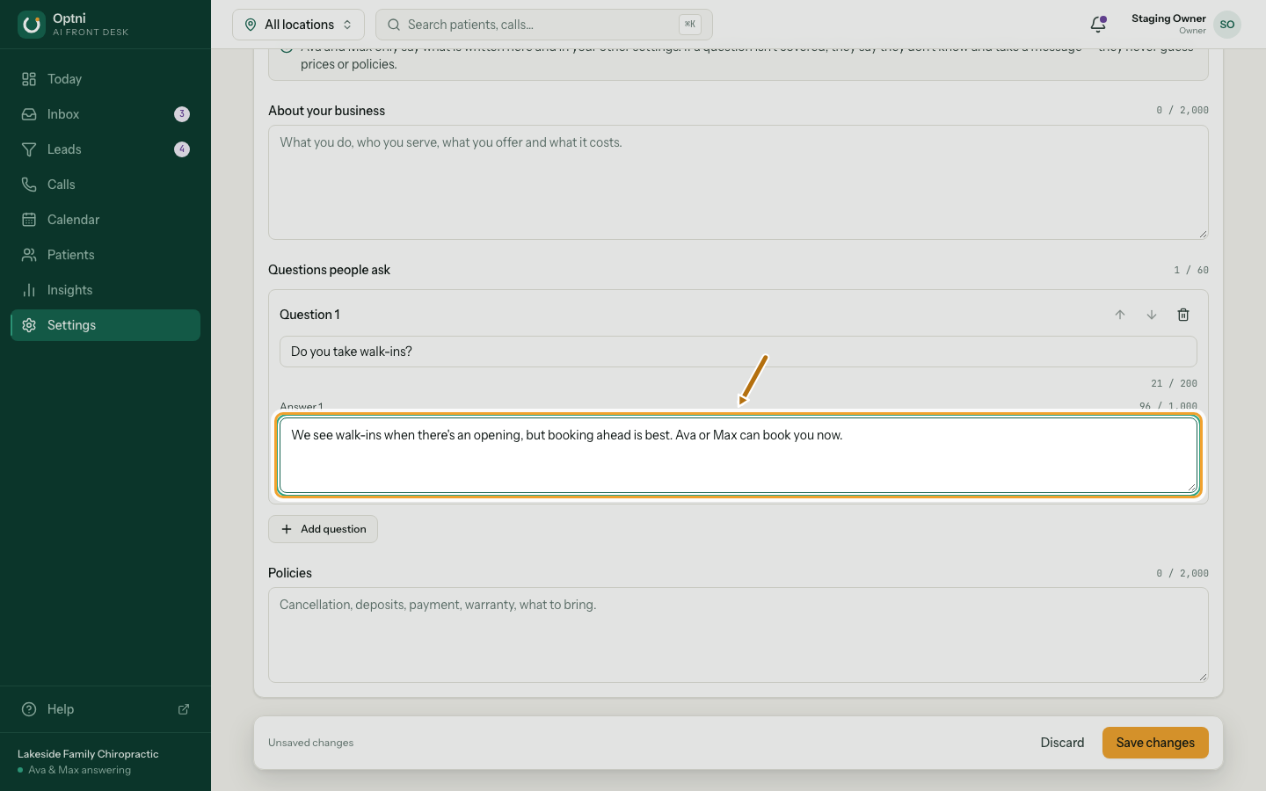Viewport: 1266px width, 791px height.
Task: Click the Unsaved changes text
Action: pos(310,743)
